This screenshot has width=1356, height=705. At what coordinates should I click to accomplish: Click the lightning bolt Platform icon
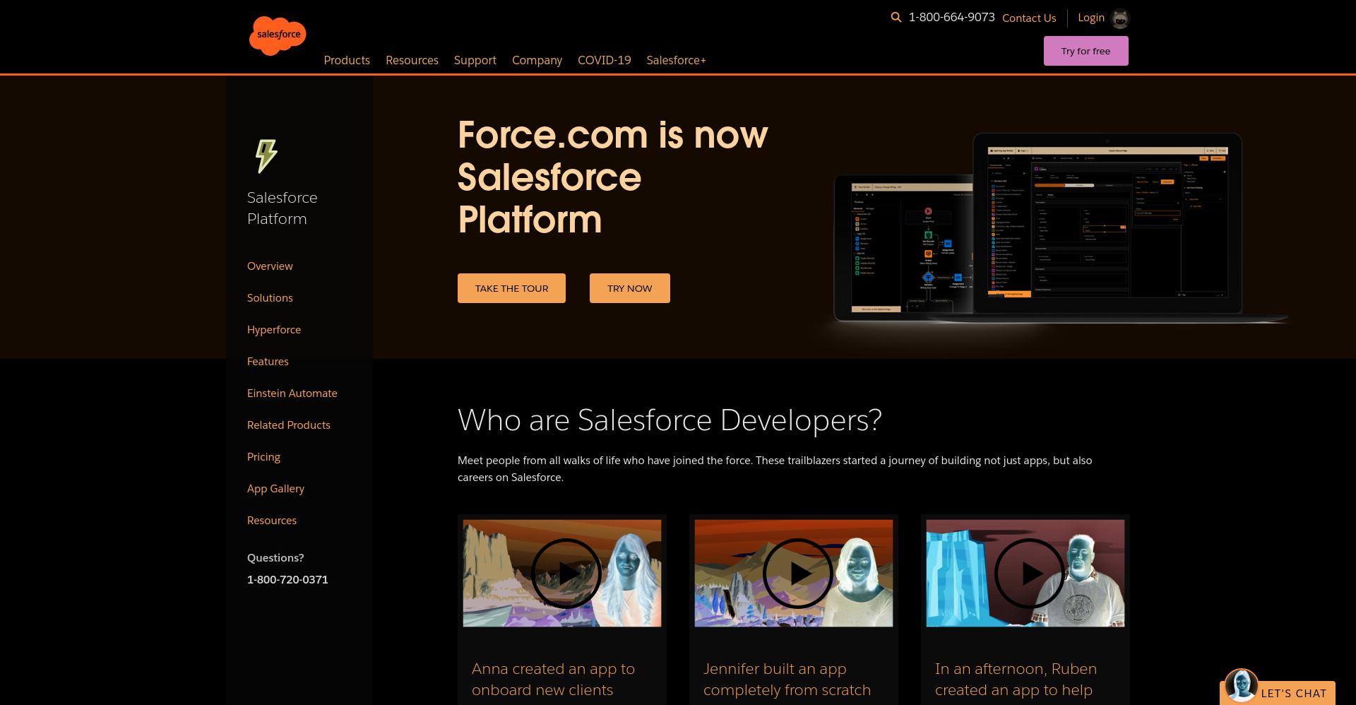click(266, 155)
